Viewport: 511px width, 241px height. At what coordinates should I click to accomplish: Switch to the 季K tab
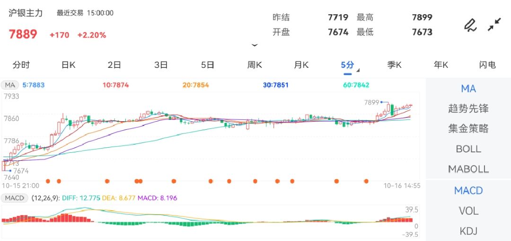[394, 65]
